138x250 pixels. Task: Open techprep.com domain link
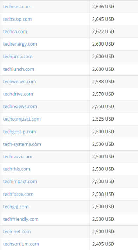[18, 57]
